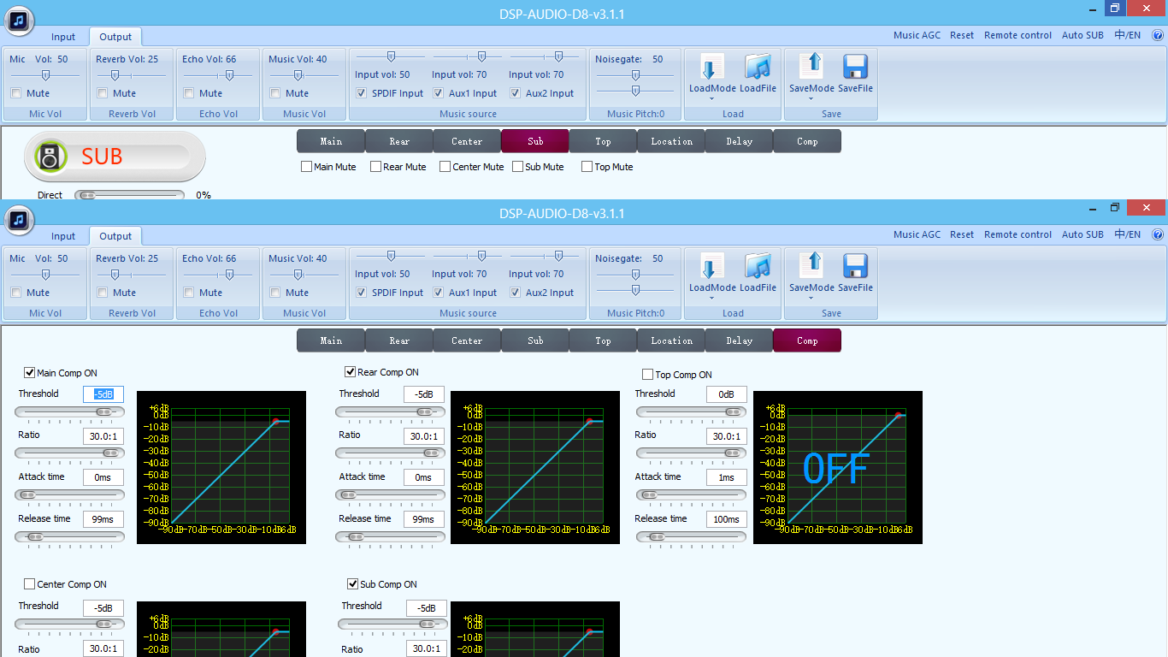The image size is (1168, 657).
Task: Switch to Delay tab in lower window
Action: [739, 340]
